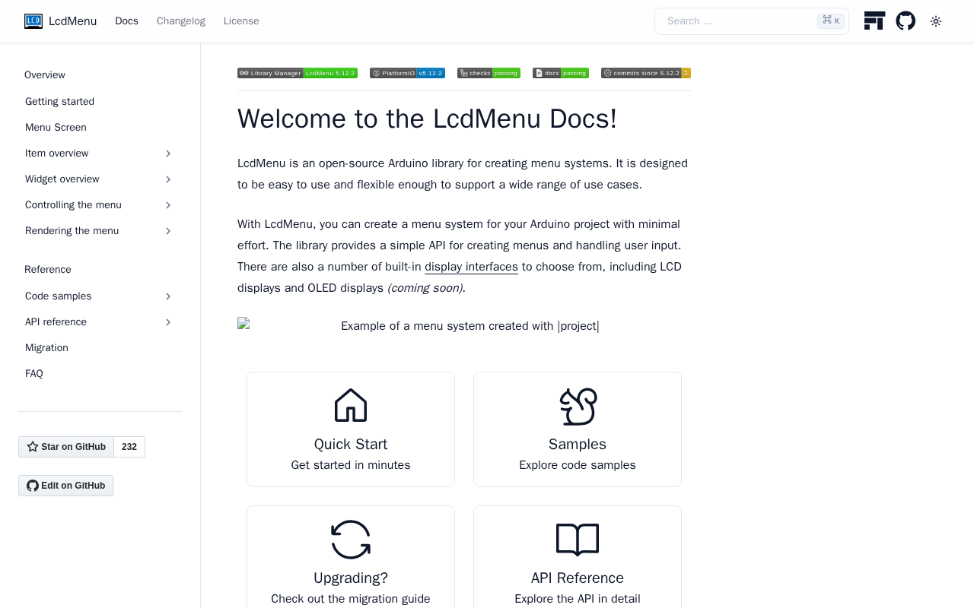This screenshot has height=608, width=974.
Task: Open the GitHub repository via the header Octocat icon
Action: click(x=906, y=21)
